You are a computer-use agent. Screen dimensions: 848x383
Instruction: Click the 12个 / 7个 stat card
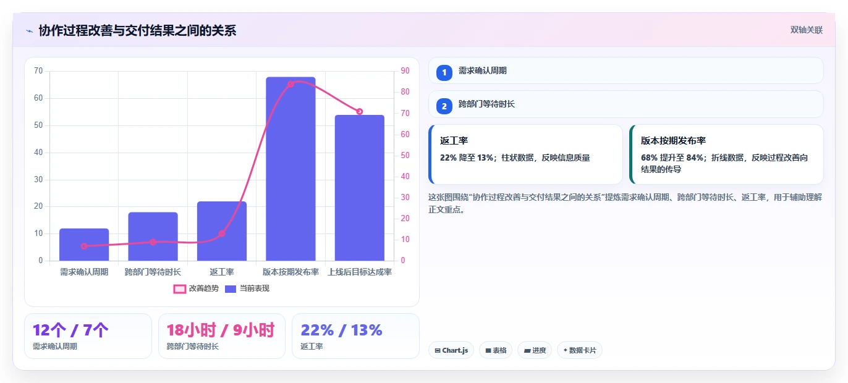coord(88,336)
